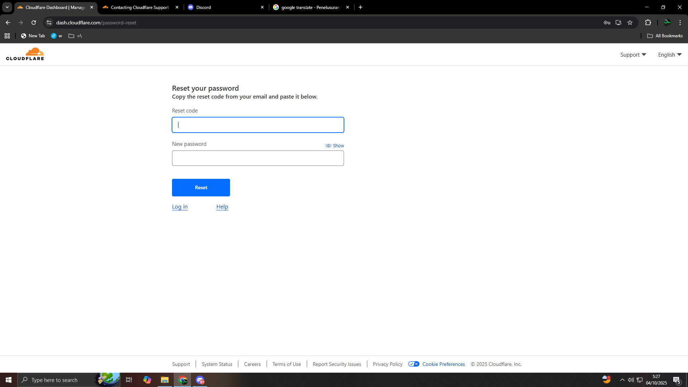
Task: Open password manager key icon
Action: [x=607, y=23]
